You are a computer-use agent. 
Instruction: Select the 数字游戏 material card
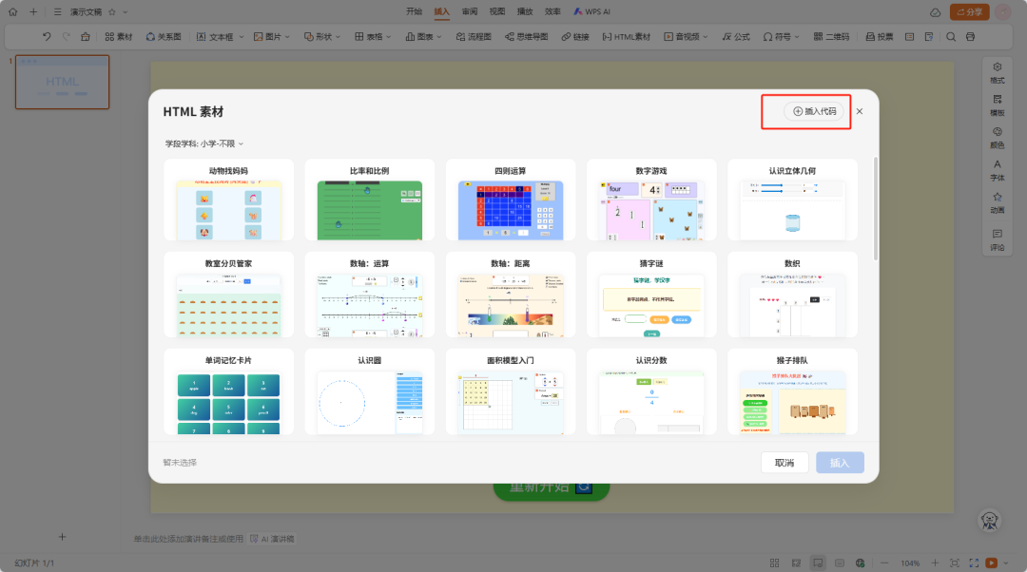coord(651,200)
